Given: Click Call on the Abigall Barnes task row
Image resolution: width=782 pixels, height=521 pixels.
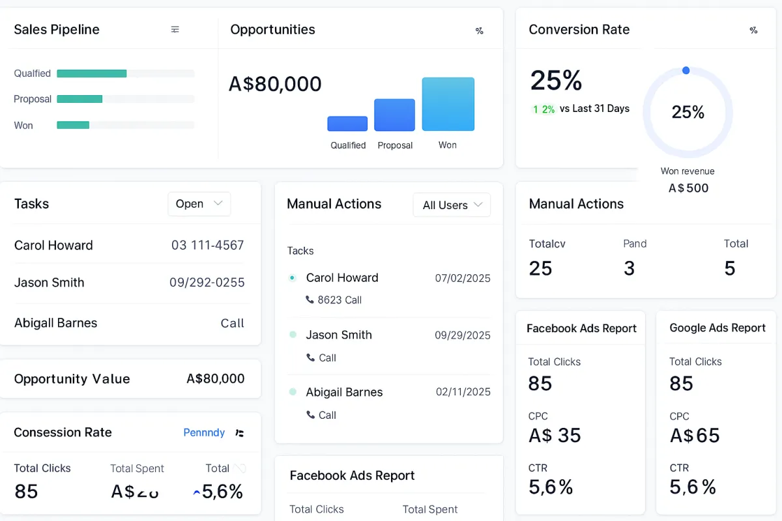Looking at the screenshot, I should pos(232,323).
